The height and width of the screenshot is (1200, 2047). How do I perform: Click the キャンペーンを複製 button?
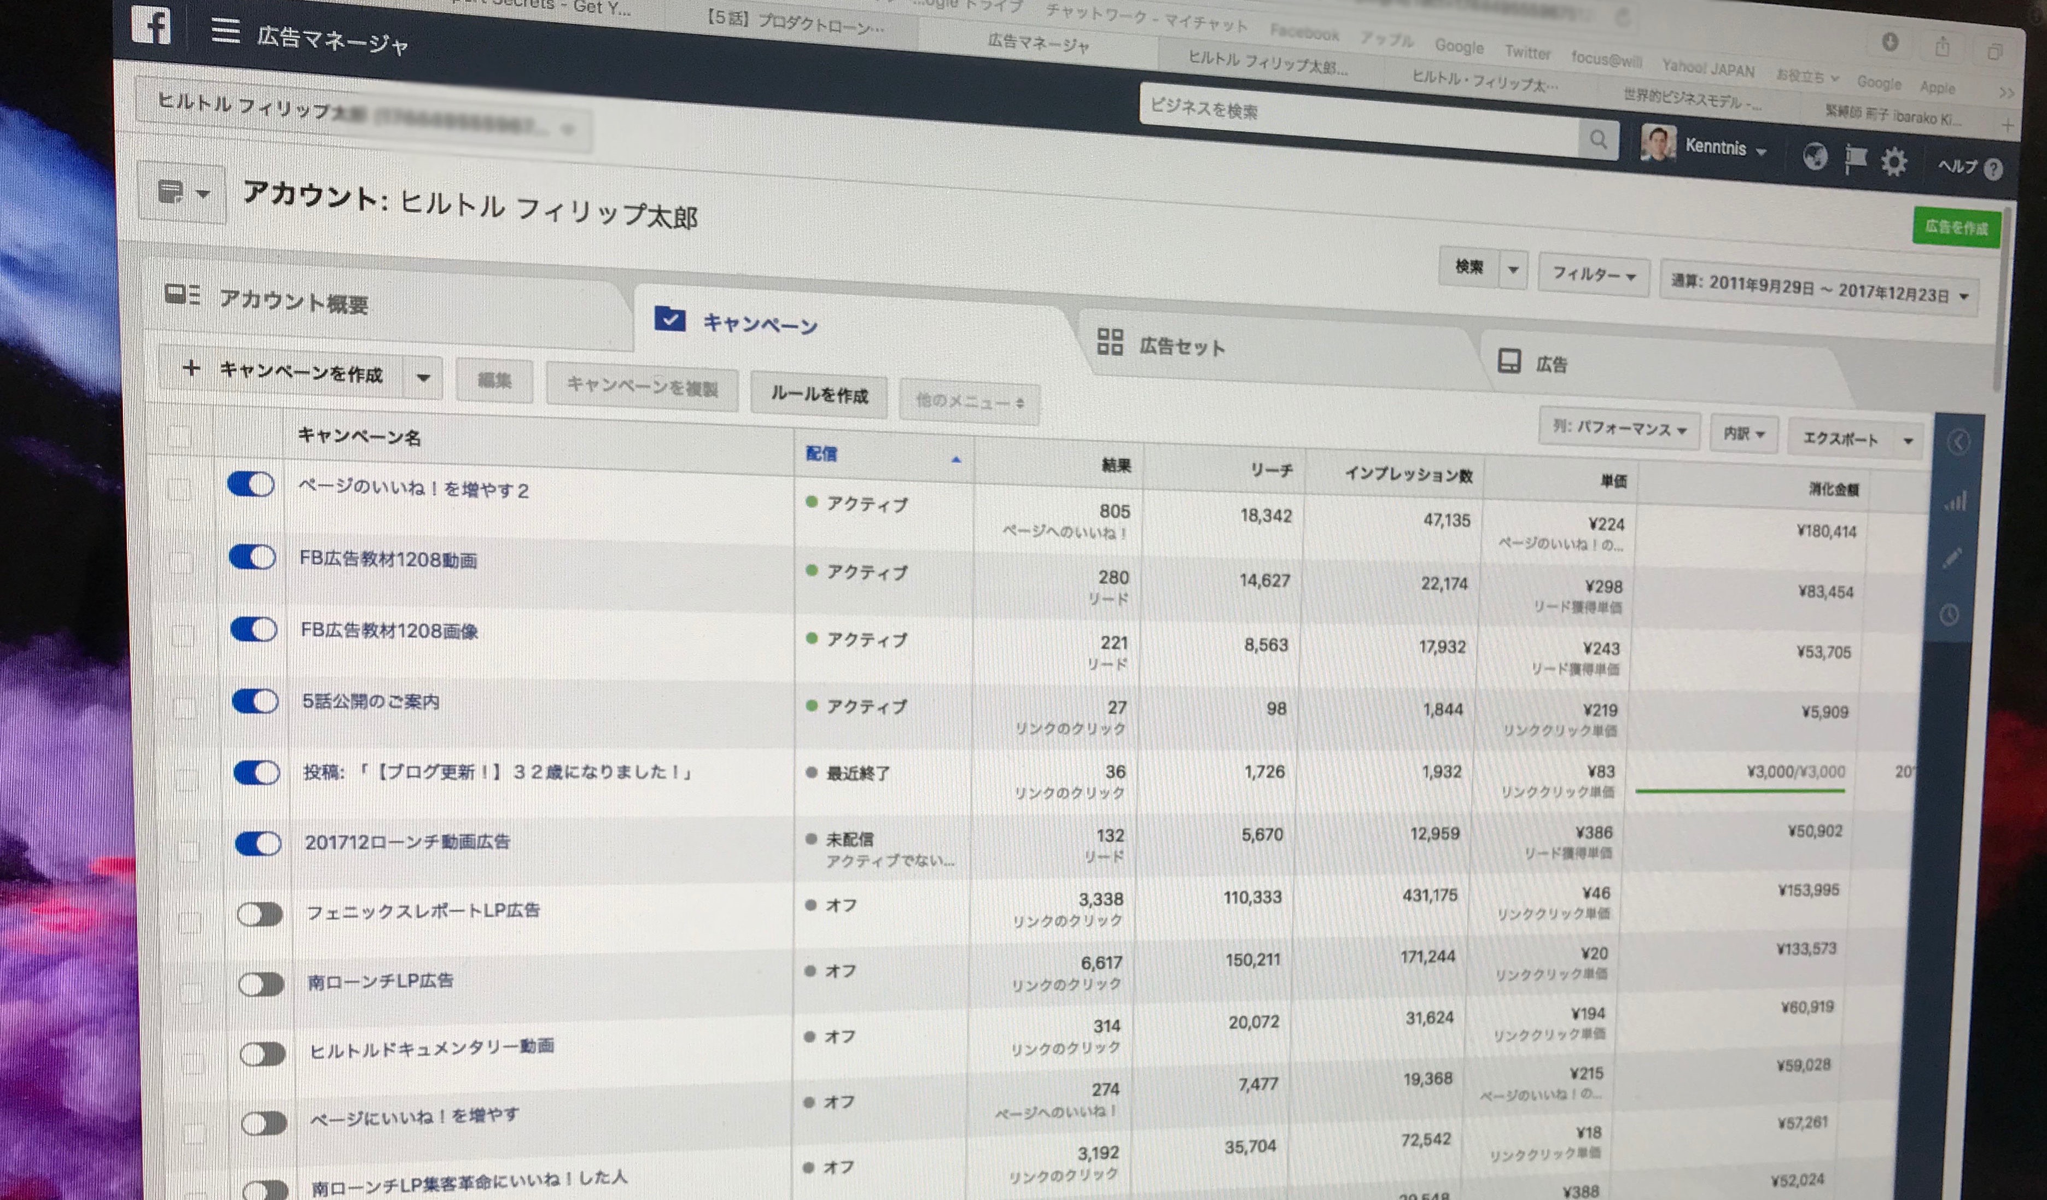641,387
